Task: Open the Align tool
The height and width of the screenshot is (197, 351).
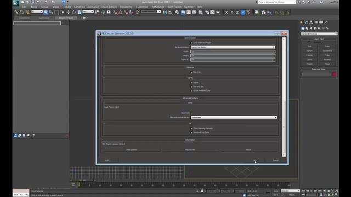Action: point(171,12)
